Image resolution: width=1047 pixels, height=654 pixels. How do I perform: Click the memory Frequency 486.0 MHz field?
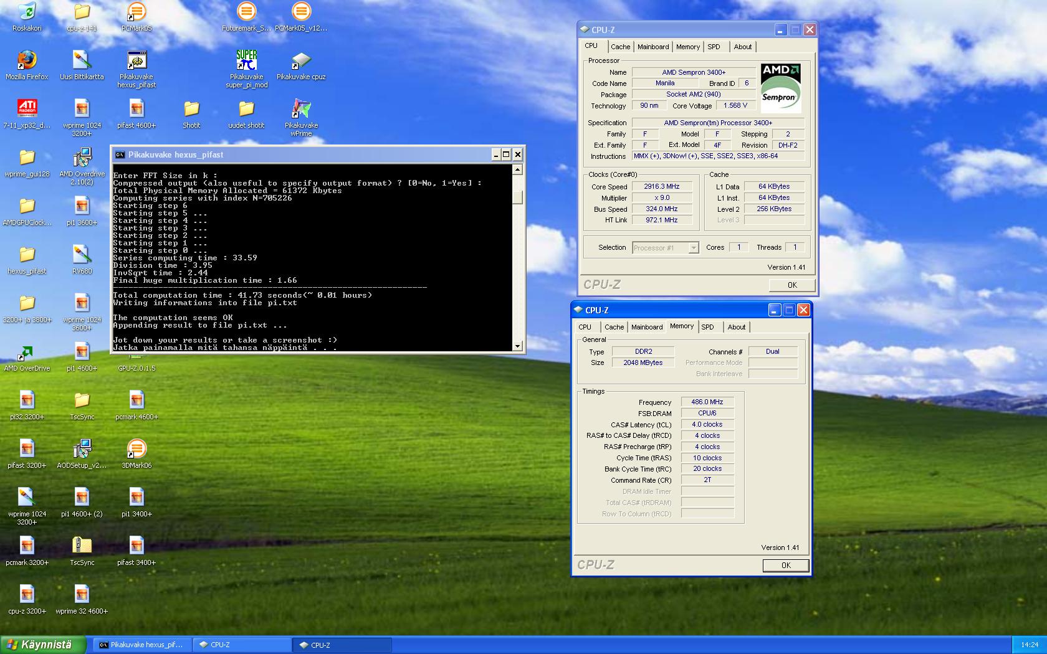(x=707, y=402)
